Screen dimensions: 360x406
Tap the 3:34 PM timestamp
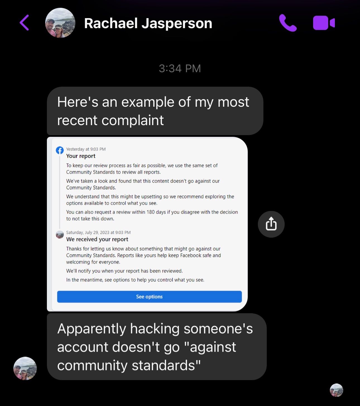click(x=180, y=69)
